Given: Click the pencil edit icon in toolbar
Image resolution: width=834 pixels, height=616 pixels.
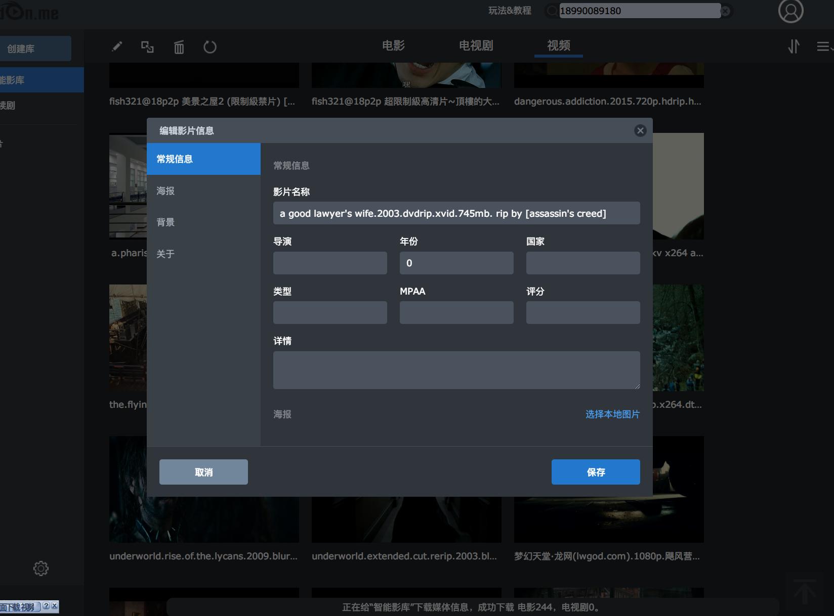Looking at the screenshot, I should point(117,47).
